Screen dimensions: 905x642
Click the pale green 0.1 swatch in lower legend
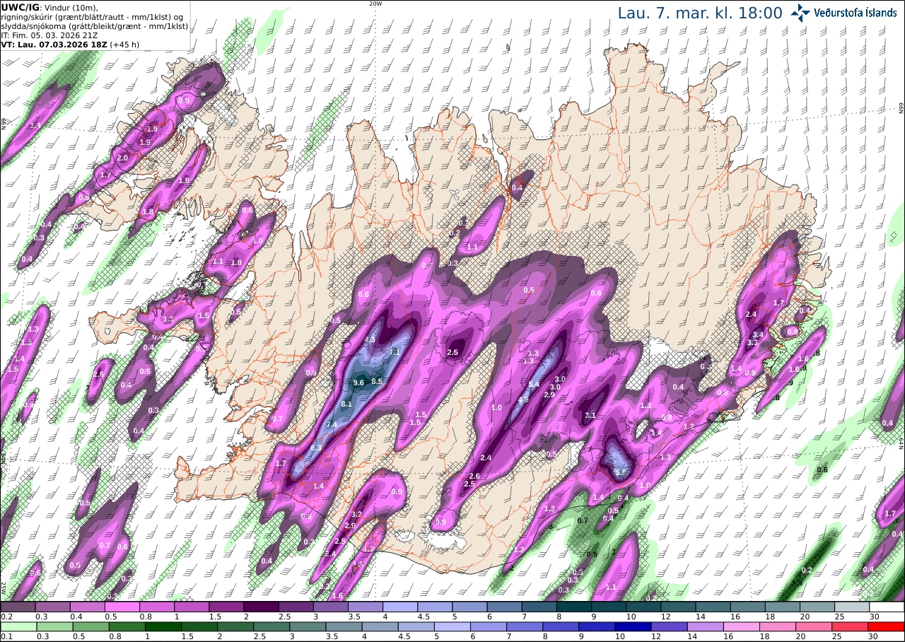pos(17,626)
